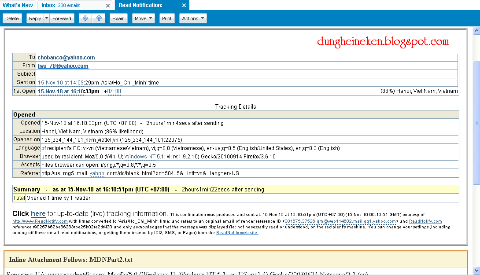Click the Language row value text
Viewport: 480px width, 275px height.
coord(190,148)
